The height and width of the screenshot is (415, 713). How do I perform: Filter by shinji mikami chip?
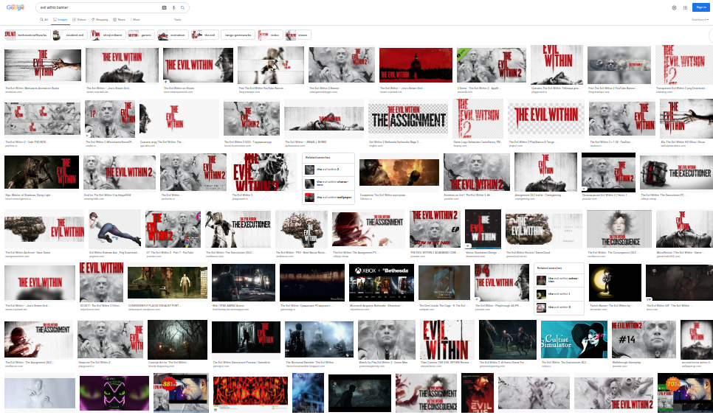(108, 35)
